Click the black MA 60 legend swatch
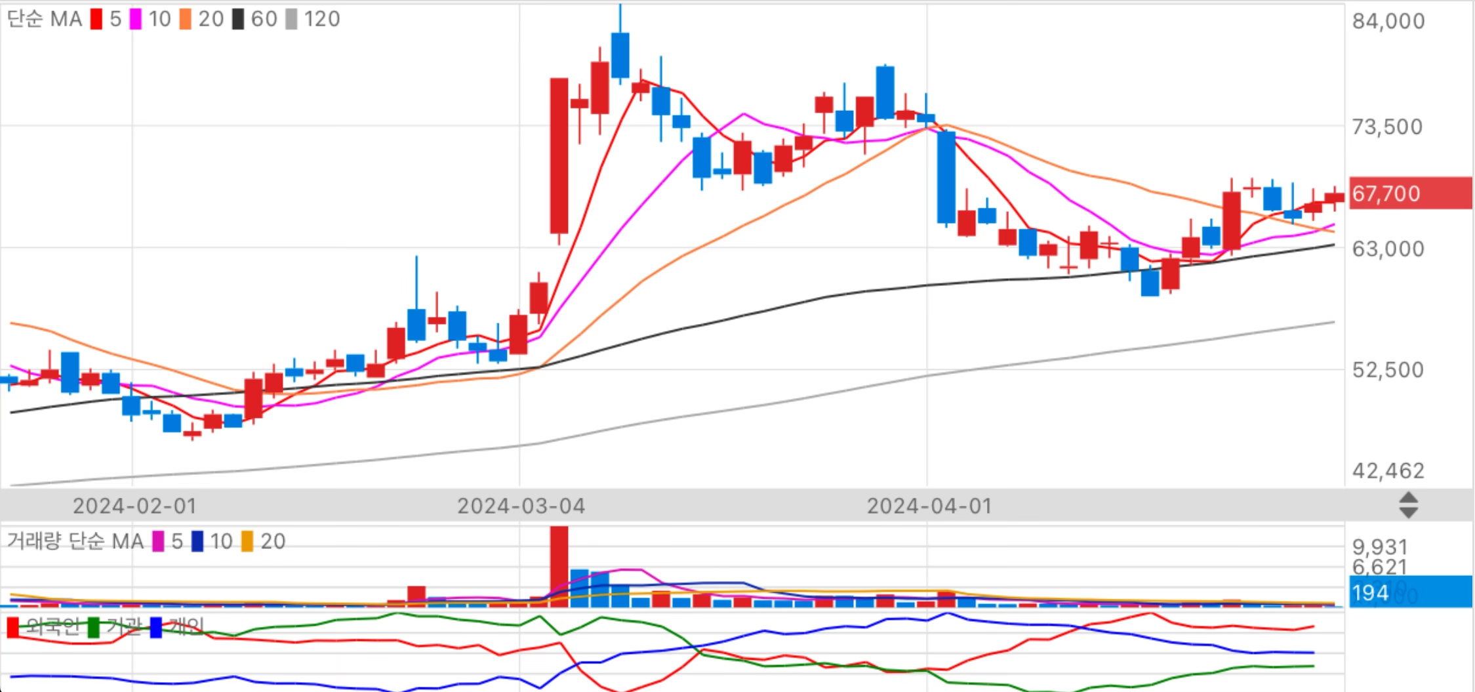 [x=238, y=19]
